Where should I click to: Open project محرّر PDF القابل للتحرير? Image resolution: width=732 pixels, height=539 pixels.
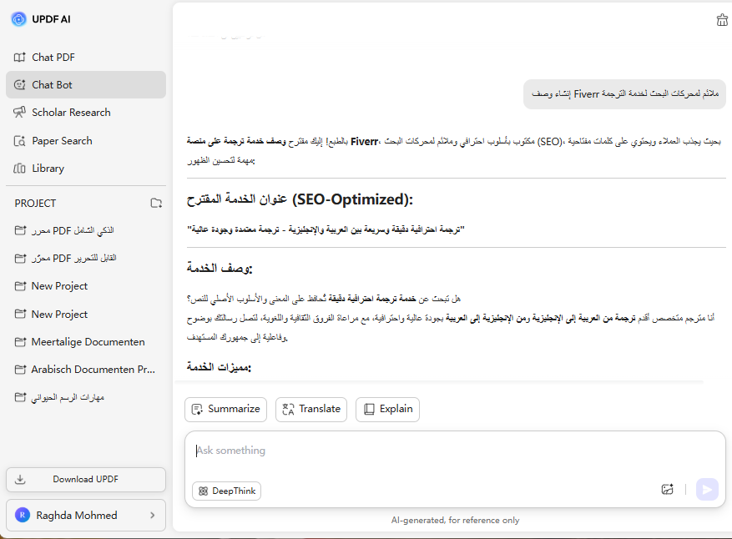pyautogui.click(x=86, y=258)
